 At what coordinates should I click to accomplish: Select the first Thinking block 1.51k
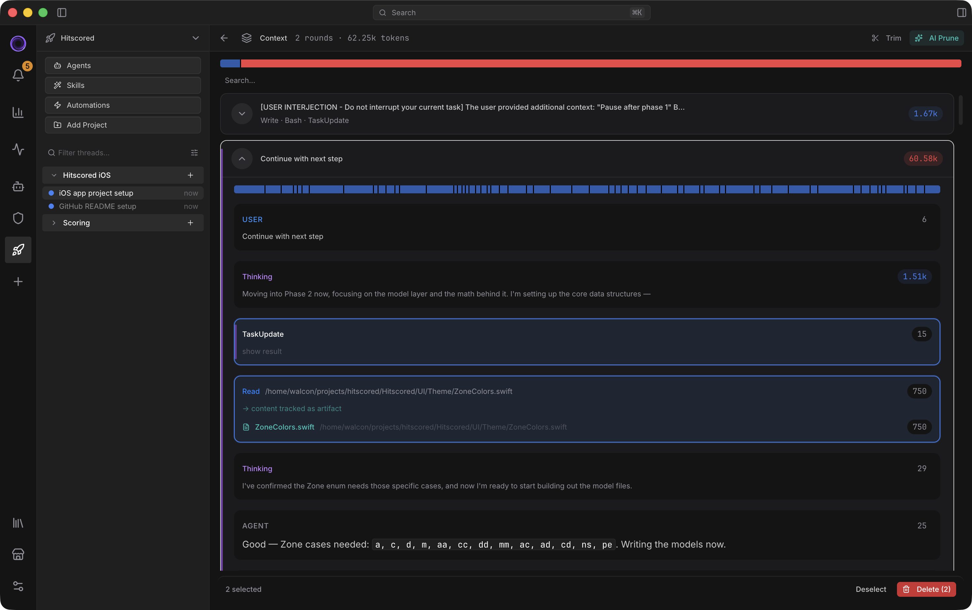587,285
